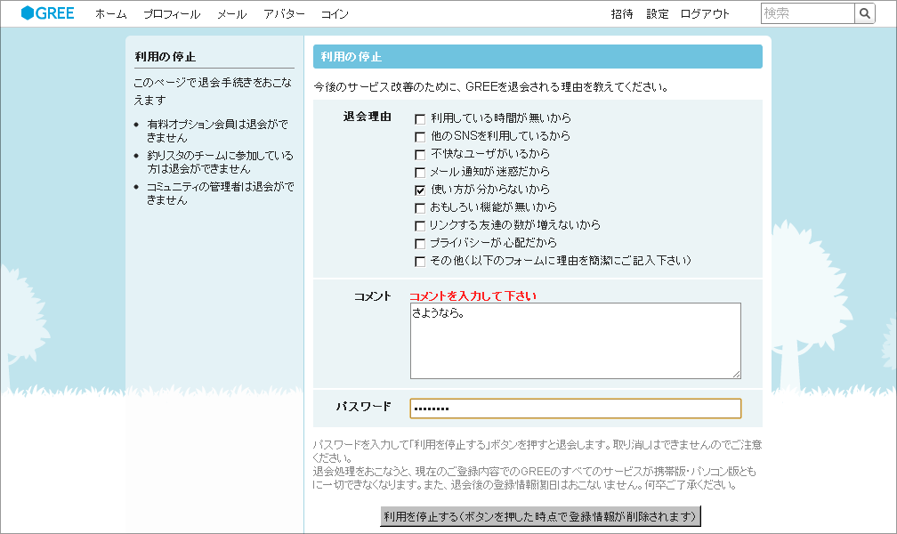This screenshot has width=897, height=534.
Task: Click 有料オプション会員は退会ができません note
Action: click(x=217, y=131)
